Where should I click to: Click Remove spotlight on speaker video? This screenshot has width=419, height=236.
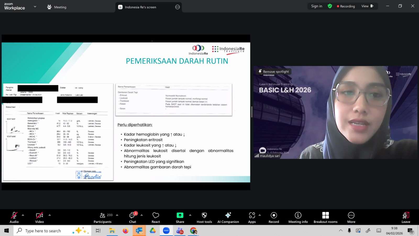pyautogui.click(x=274, y=72)
